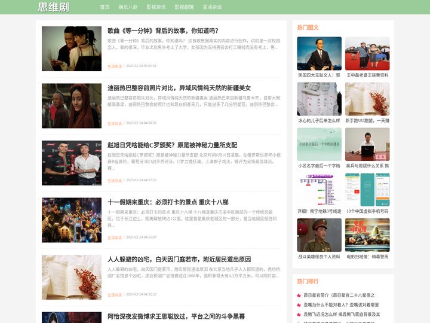Click the 热门排行 sidebar heading
Viewport: 430px width, 323px height.
tap(308, 281)
